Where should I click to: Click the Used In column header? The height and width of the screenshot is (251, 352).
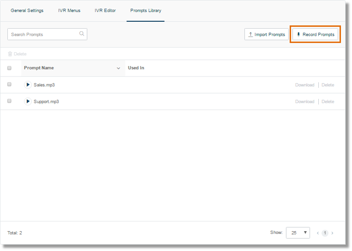tap(136, 68)
